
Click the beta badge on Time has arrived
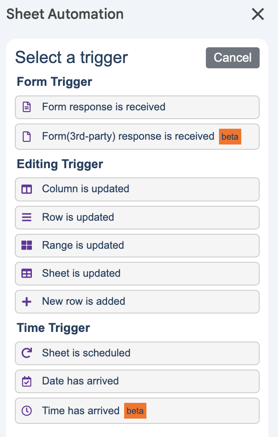point(135,411)
